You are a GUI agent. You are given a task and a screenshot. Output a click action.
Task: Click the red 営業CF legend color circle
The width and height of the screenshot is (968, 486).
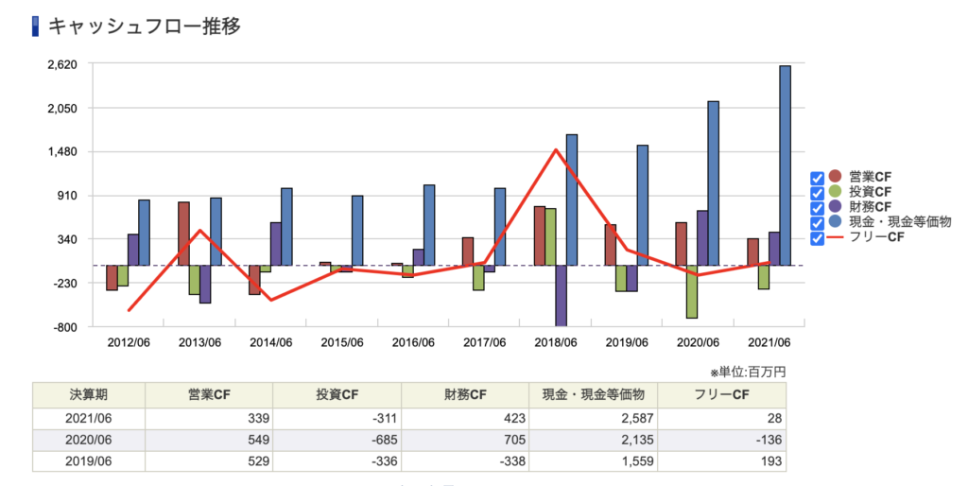[x=836, y=177]
